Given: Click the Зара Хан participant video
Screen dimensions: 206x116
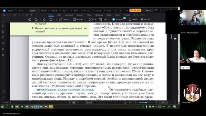Looking at the screenshot, I should tap(192, 52).
